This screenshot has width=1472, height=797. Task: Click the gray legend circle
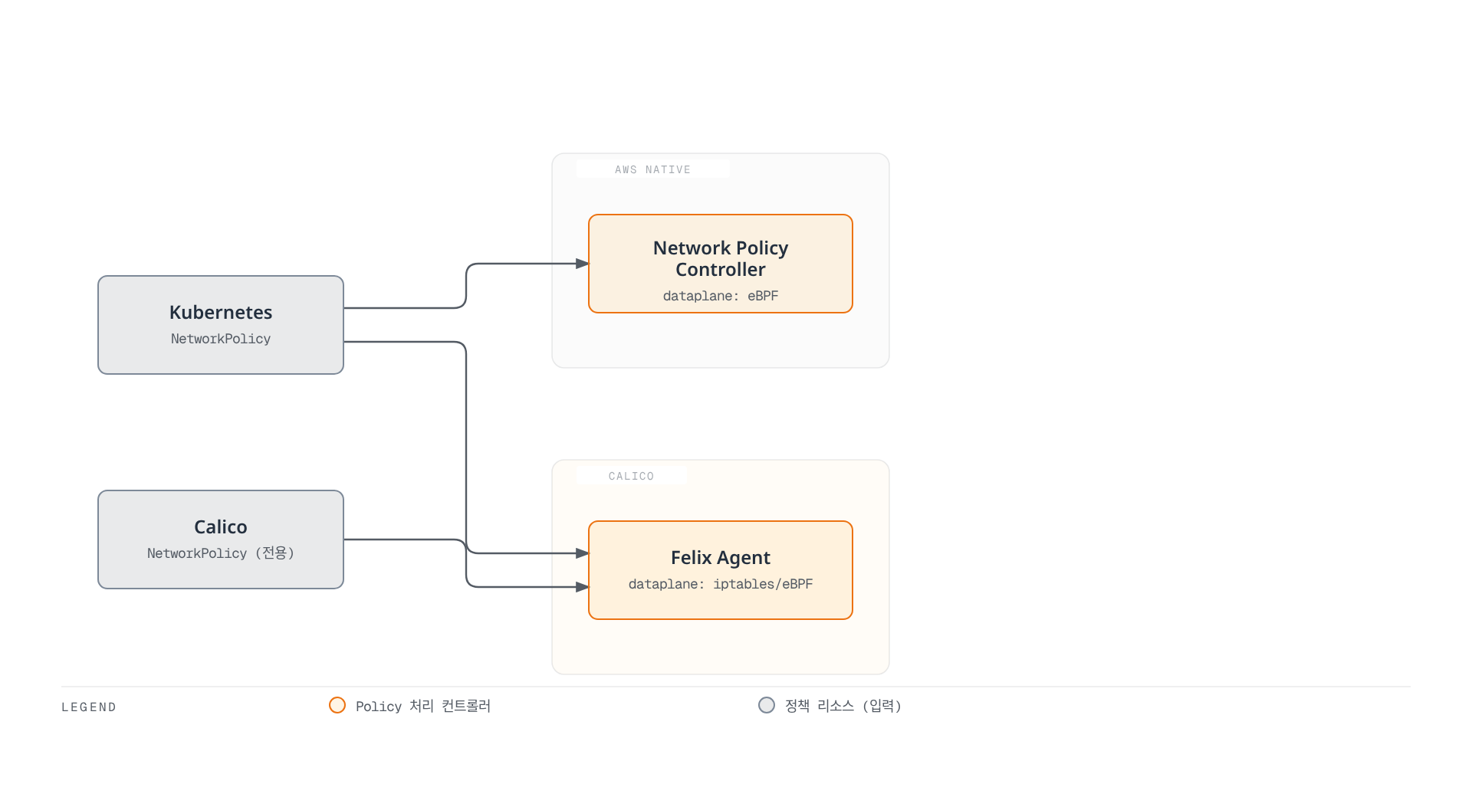pyautogui.click(x=767, y=705)
